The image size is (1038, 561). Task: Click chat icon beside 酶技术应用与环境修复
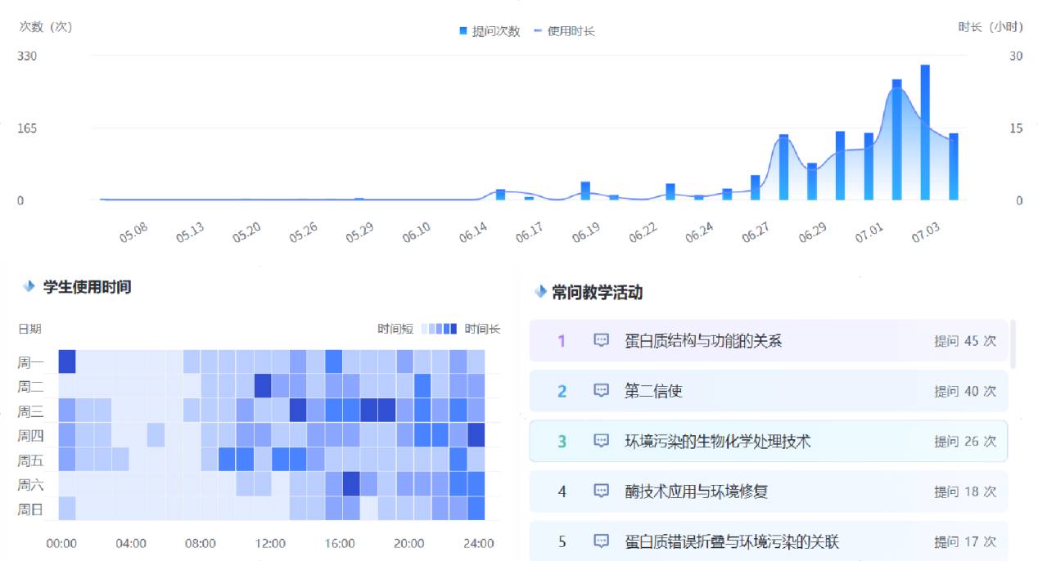602,491
